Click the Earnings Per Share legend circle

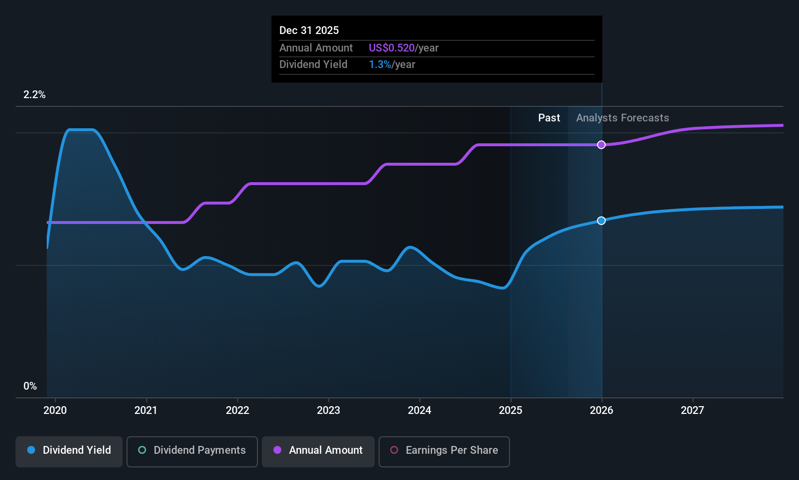[x=394, y=450]
